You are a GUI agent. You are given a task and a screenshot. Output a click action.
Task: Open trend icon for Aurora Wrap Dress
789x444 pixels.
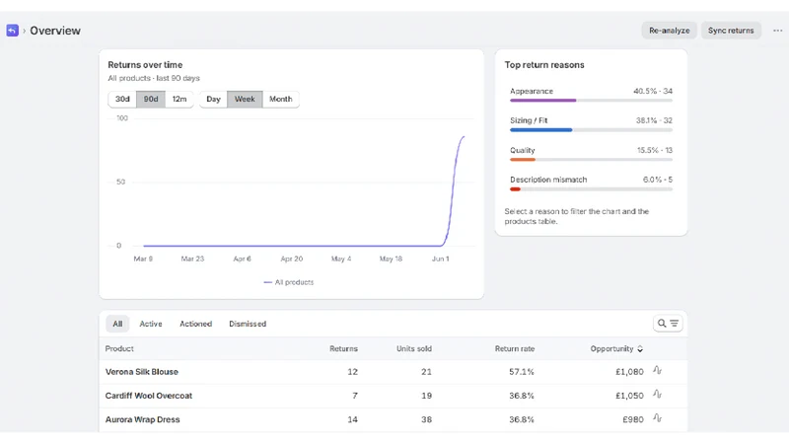657,418
